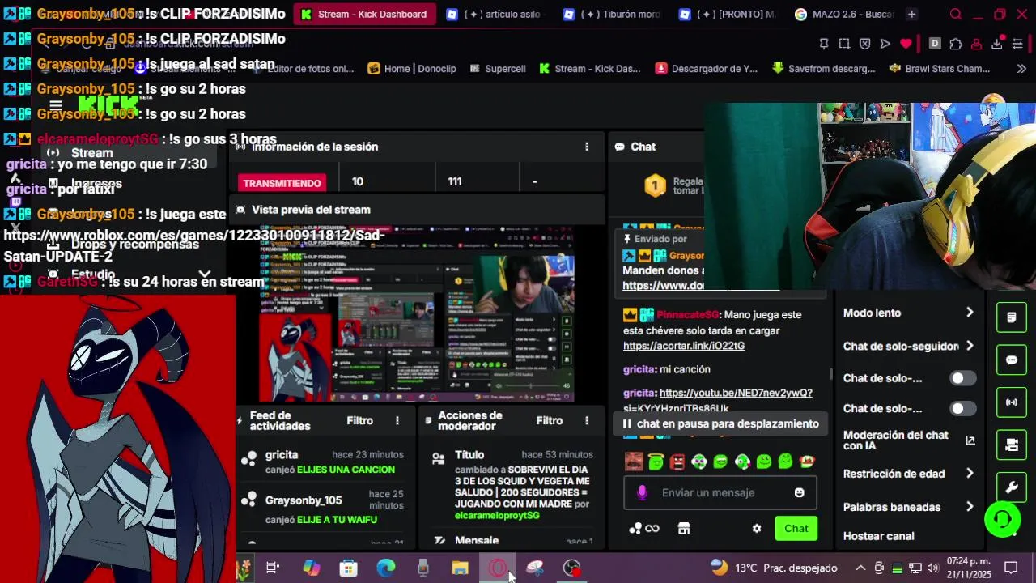
Task: Click in Enviar un mensaje field
Action: [x=720, y=492]
